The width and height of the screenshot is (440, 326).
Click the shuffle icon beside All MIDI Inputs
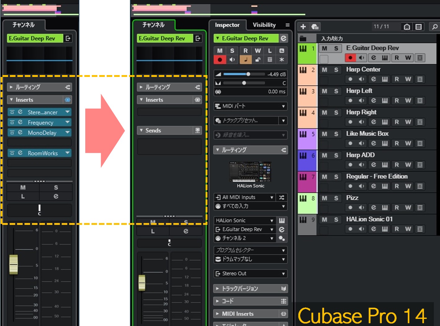[282, 197]
